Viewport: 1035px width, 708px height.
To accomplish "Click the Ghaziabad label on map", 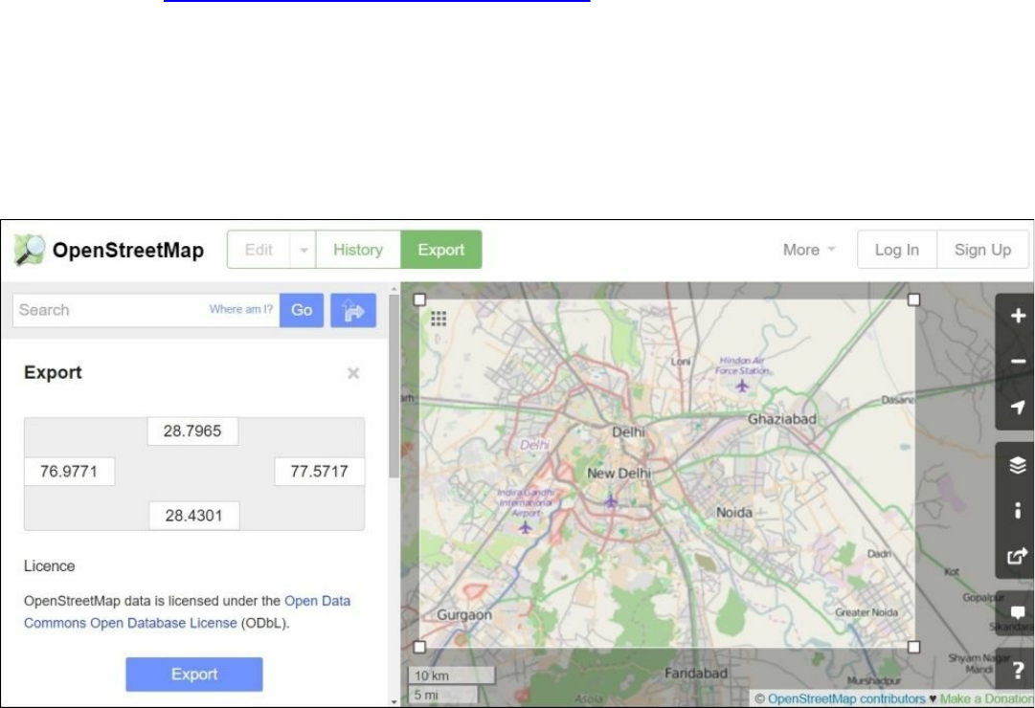I will pyautogui.click(x=782, y=419).
